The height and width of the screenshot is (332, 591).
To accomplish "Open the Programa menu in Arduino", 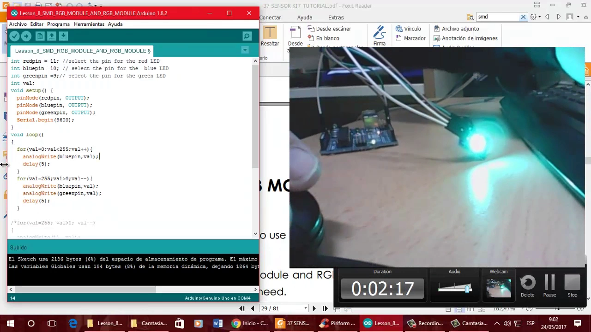I will [58, 24].
